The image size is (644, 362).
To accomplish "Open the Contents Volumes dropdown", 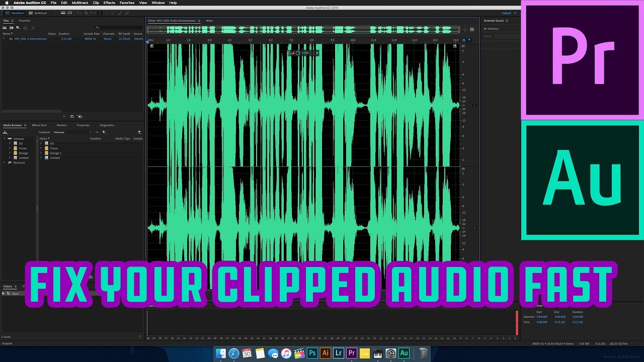I will (x=72, y=132).
